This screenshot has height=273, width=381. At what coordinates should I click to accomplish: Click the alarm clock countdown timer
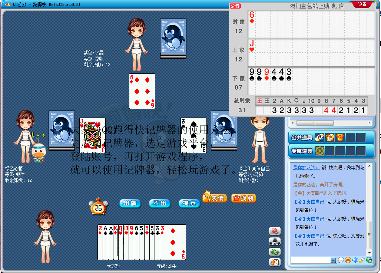[x=98, y=206]
